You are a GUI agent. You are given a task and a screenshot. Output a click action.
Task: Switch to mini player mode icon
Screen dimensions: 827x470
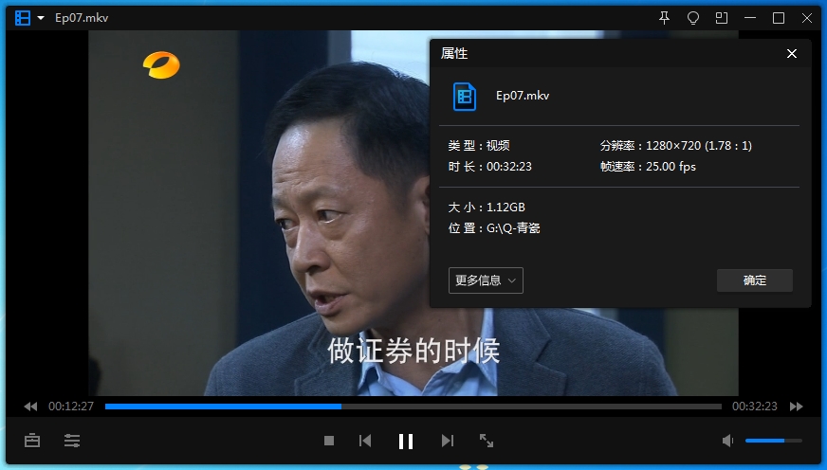pos(722,18)
